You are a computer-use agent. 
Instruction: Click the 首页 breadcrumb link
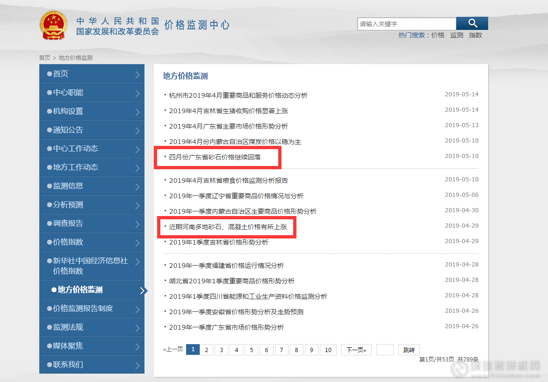pos(44,58)
